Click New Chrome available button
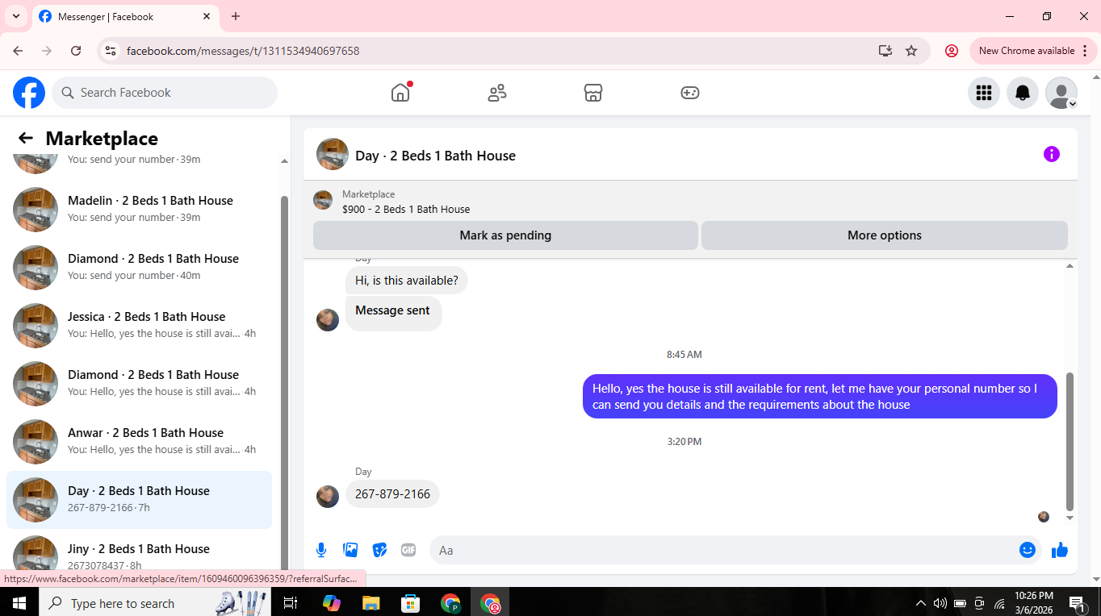Viewport: 1101px width, 616px height. 1032,51
